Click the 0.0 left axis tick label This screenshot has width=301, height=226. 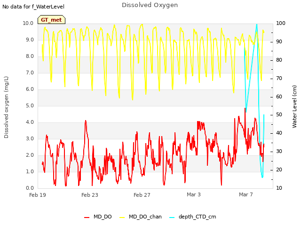click(x=30, y=188)
